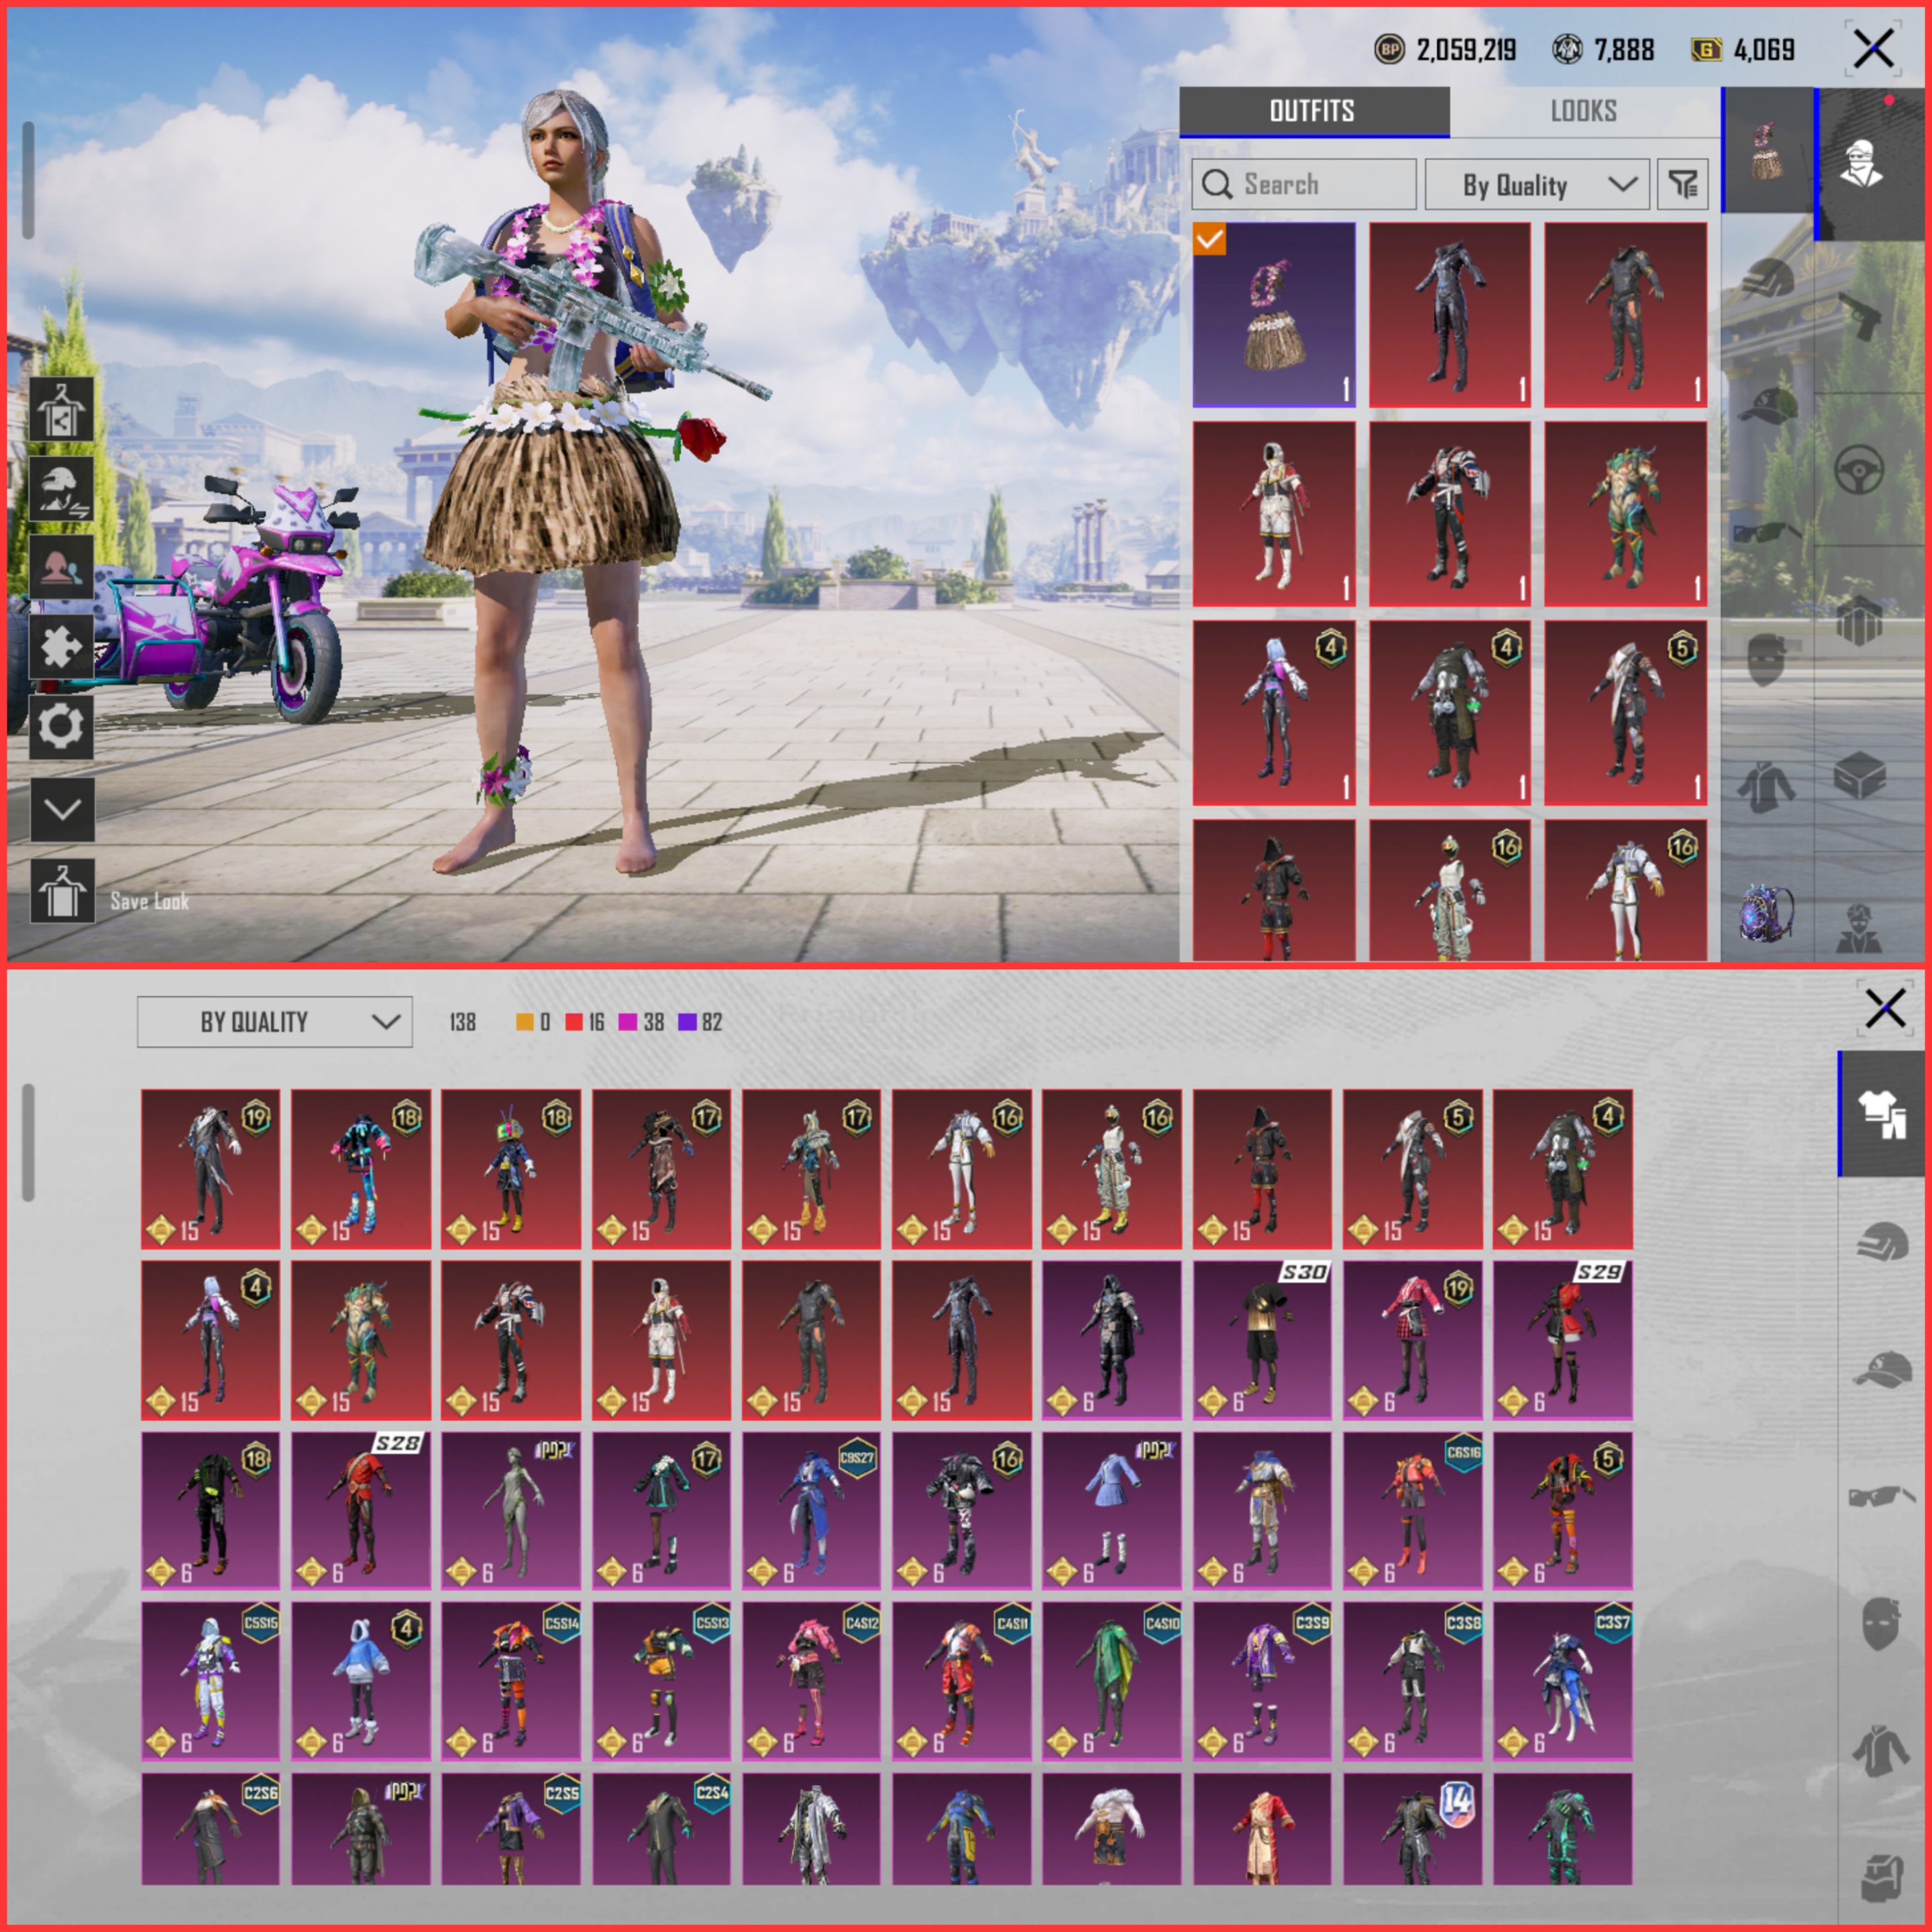This screenshot has width=1932, height=1932.
Task: Switch to the OUTFITS tab
Action: [x=1314, y=111]
